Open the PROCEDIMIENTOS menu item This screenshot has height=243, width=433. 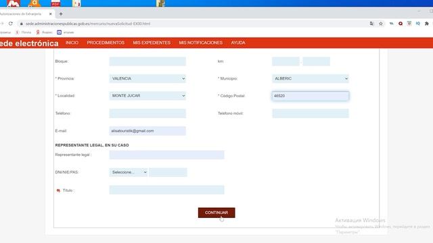pyautogui.click(x=106, y=43)
